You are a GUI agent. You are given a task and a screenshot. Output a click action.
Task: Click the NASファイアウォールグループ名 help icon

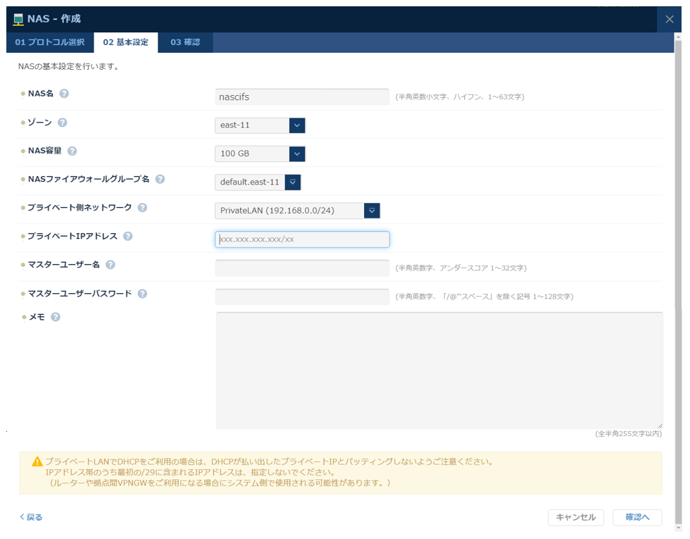click(160, 179)
